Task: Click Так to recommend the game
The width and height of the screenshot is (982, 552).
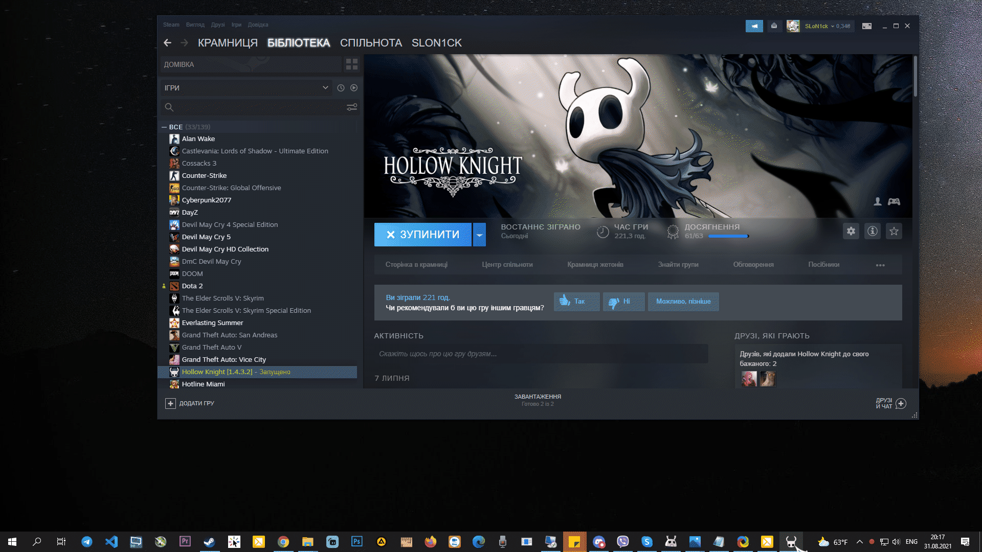Action: 576,302
